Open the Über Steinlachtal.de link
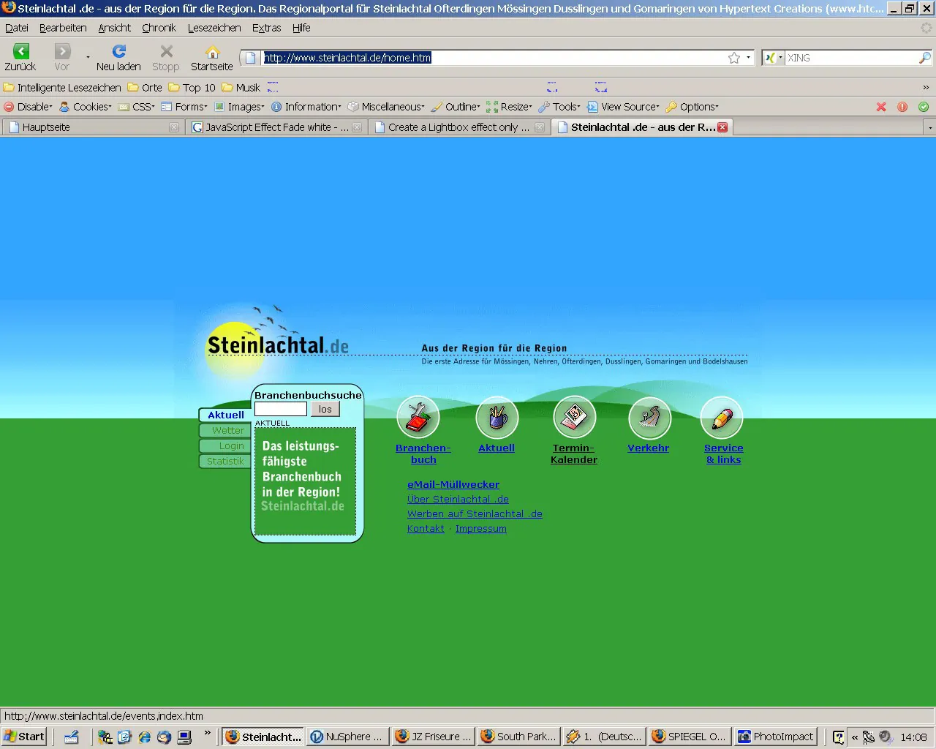This screenshot has width=936, height=749. click(x=458, y=499)
